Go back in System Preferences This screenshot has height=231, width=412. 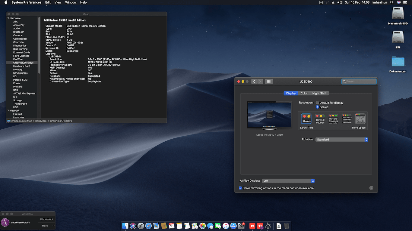tap(254, 82)
